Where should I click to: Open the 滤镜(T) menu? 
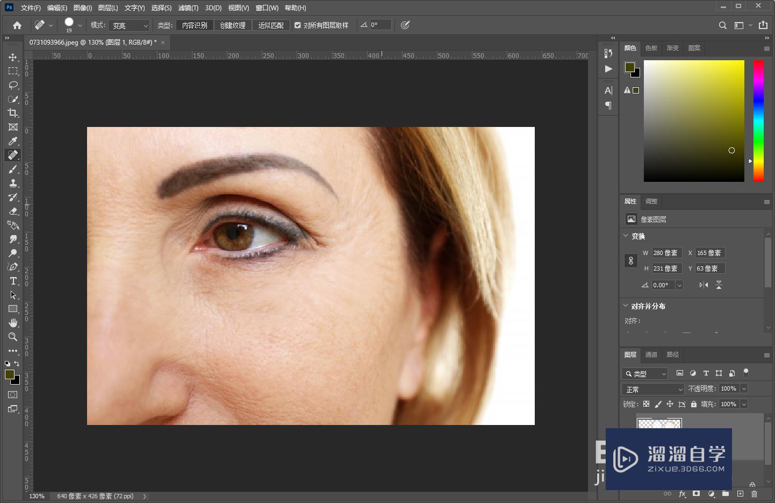pyautogui.click(x=188, y=8)
